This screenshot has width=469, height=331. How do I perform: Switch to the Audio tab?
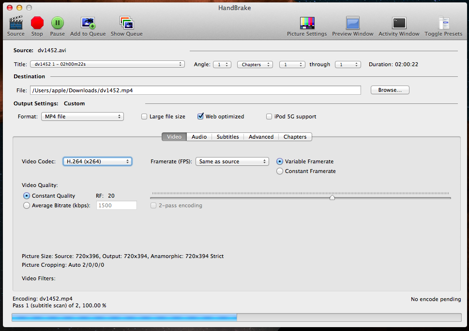[199, 137]
